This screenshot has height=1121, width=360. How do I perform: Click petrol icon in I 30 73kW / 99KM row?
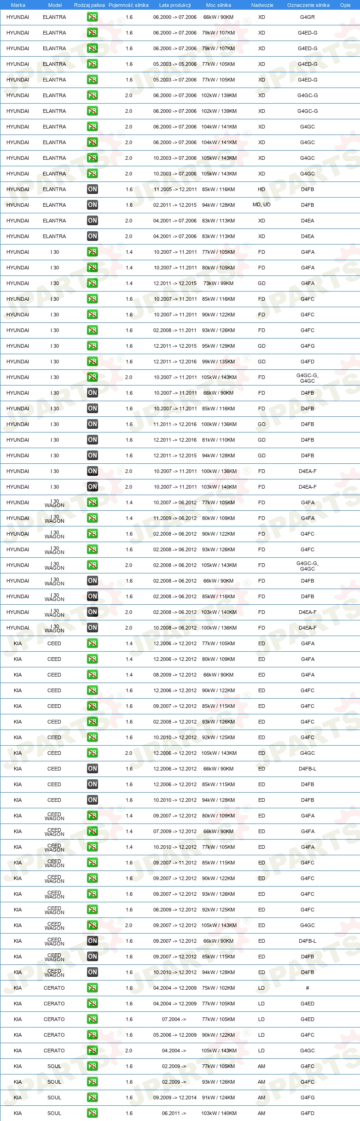pyautogui.click(x=92, y=283)
